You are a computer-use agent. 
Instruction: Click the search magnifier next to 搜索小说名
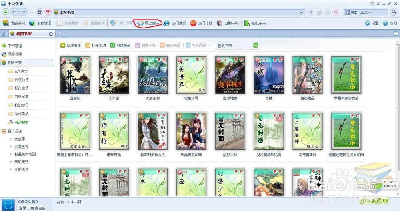[x=394, y=12]
